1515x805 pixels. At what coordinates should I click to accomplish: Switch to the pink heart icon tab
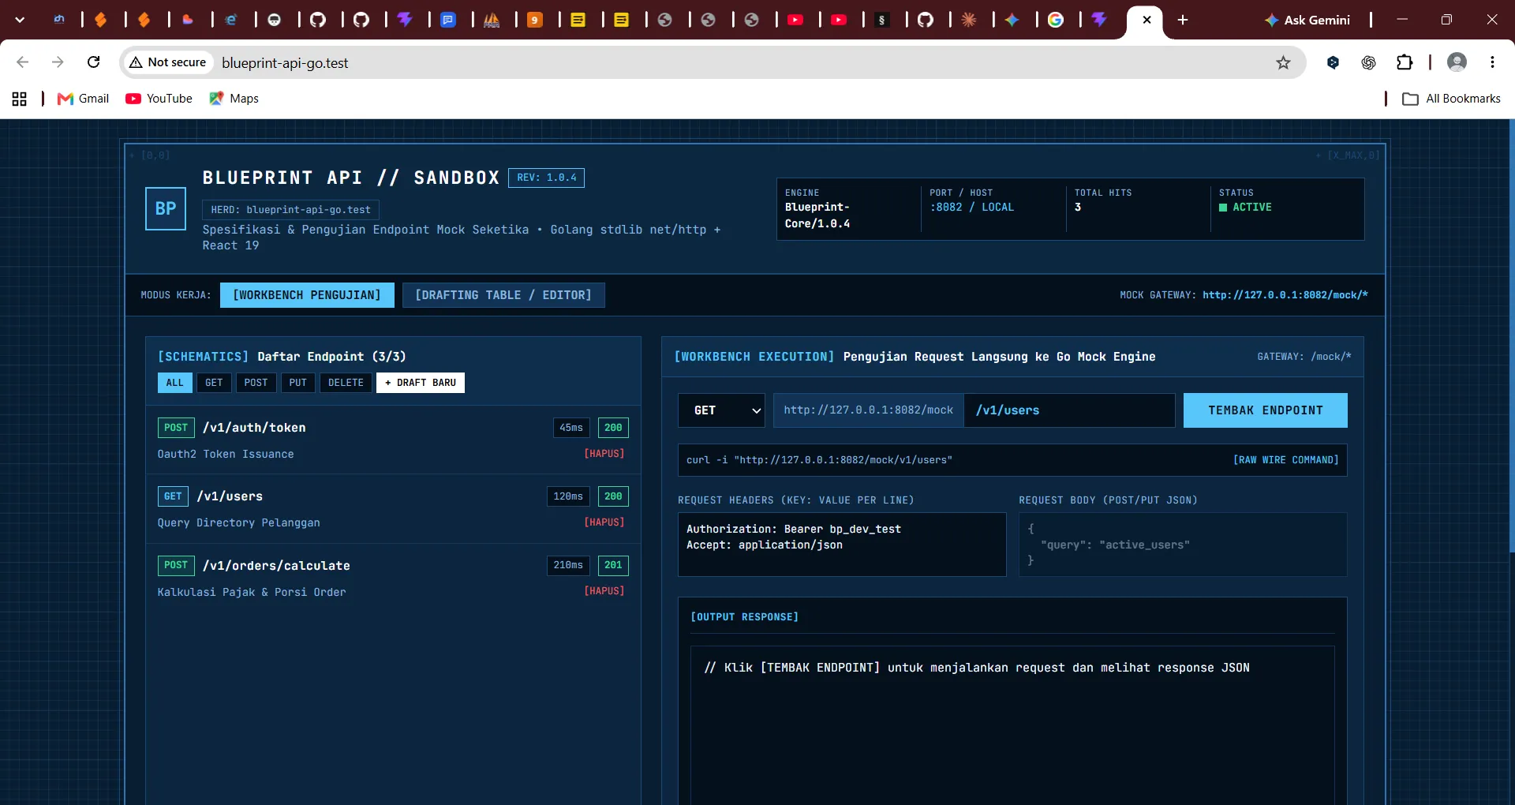188,20
